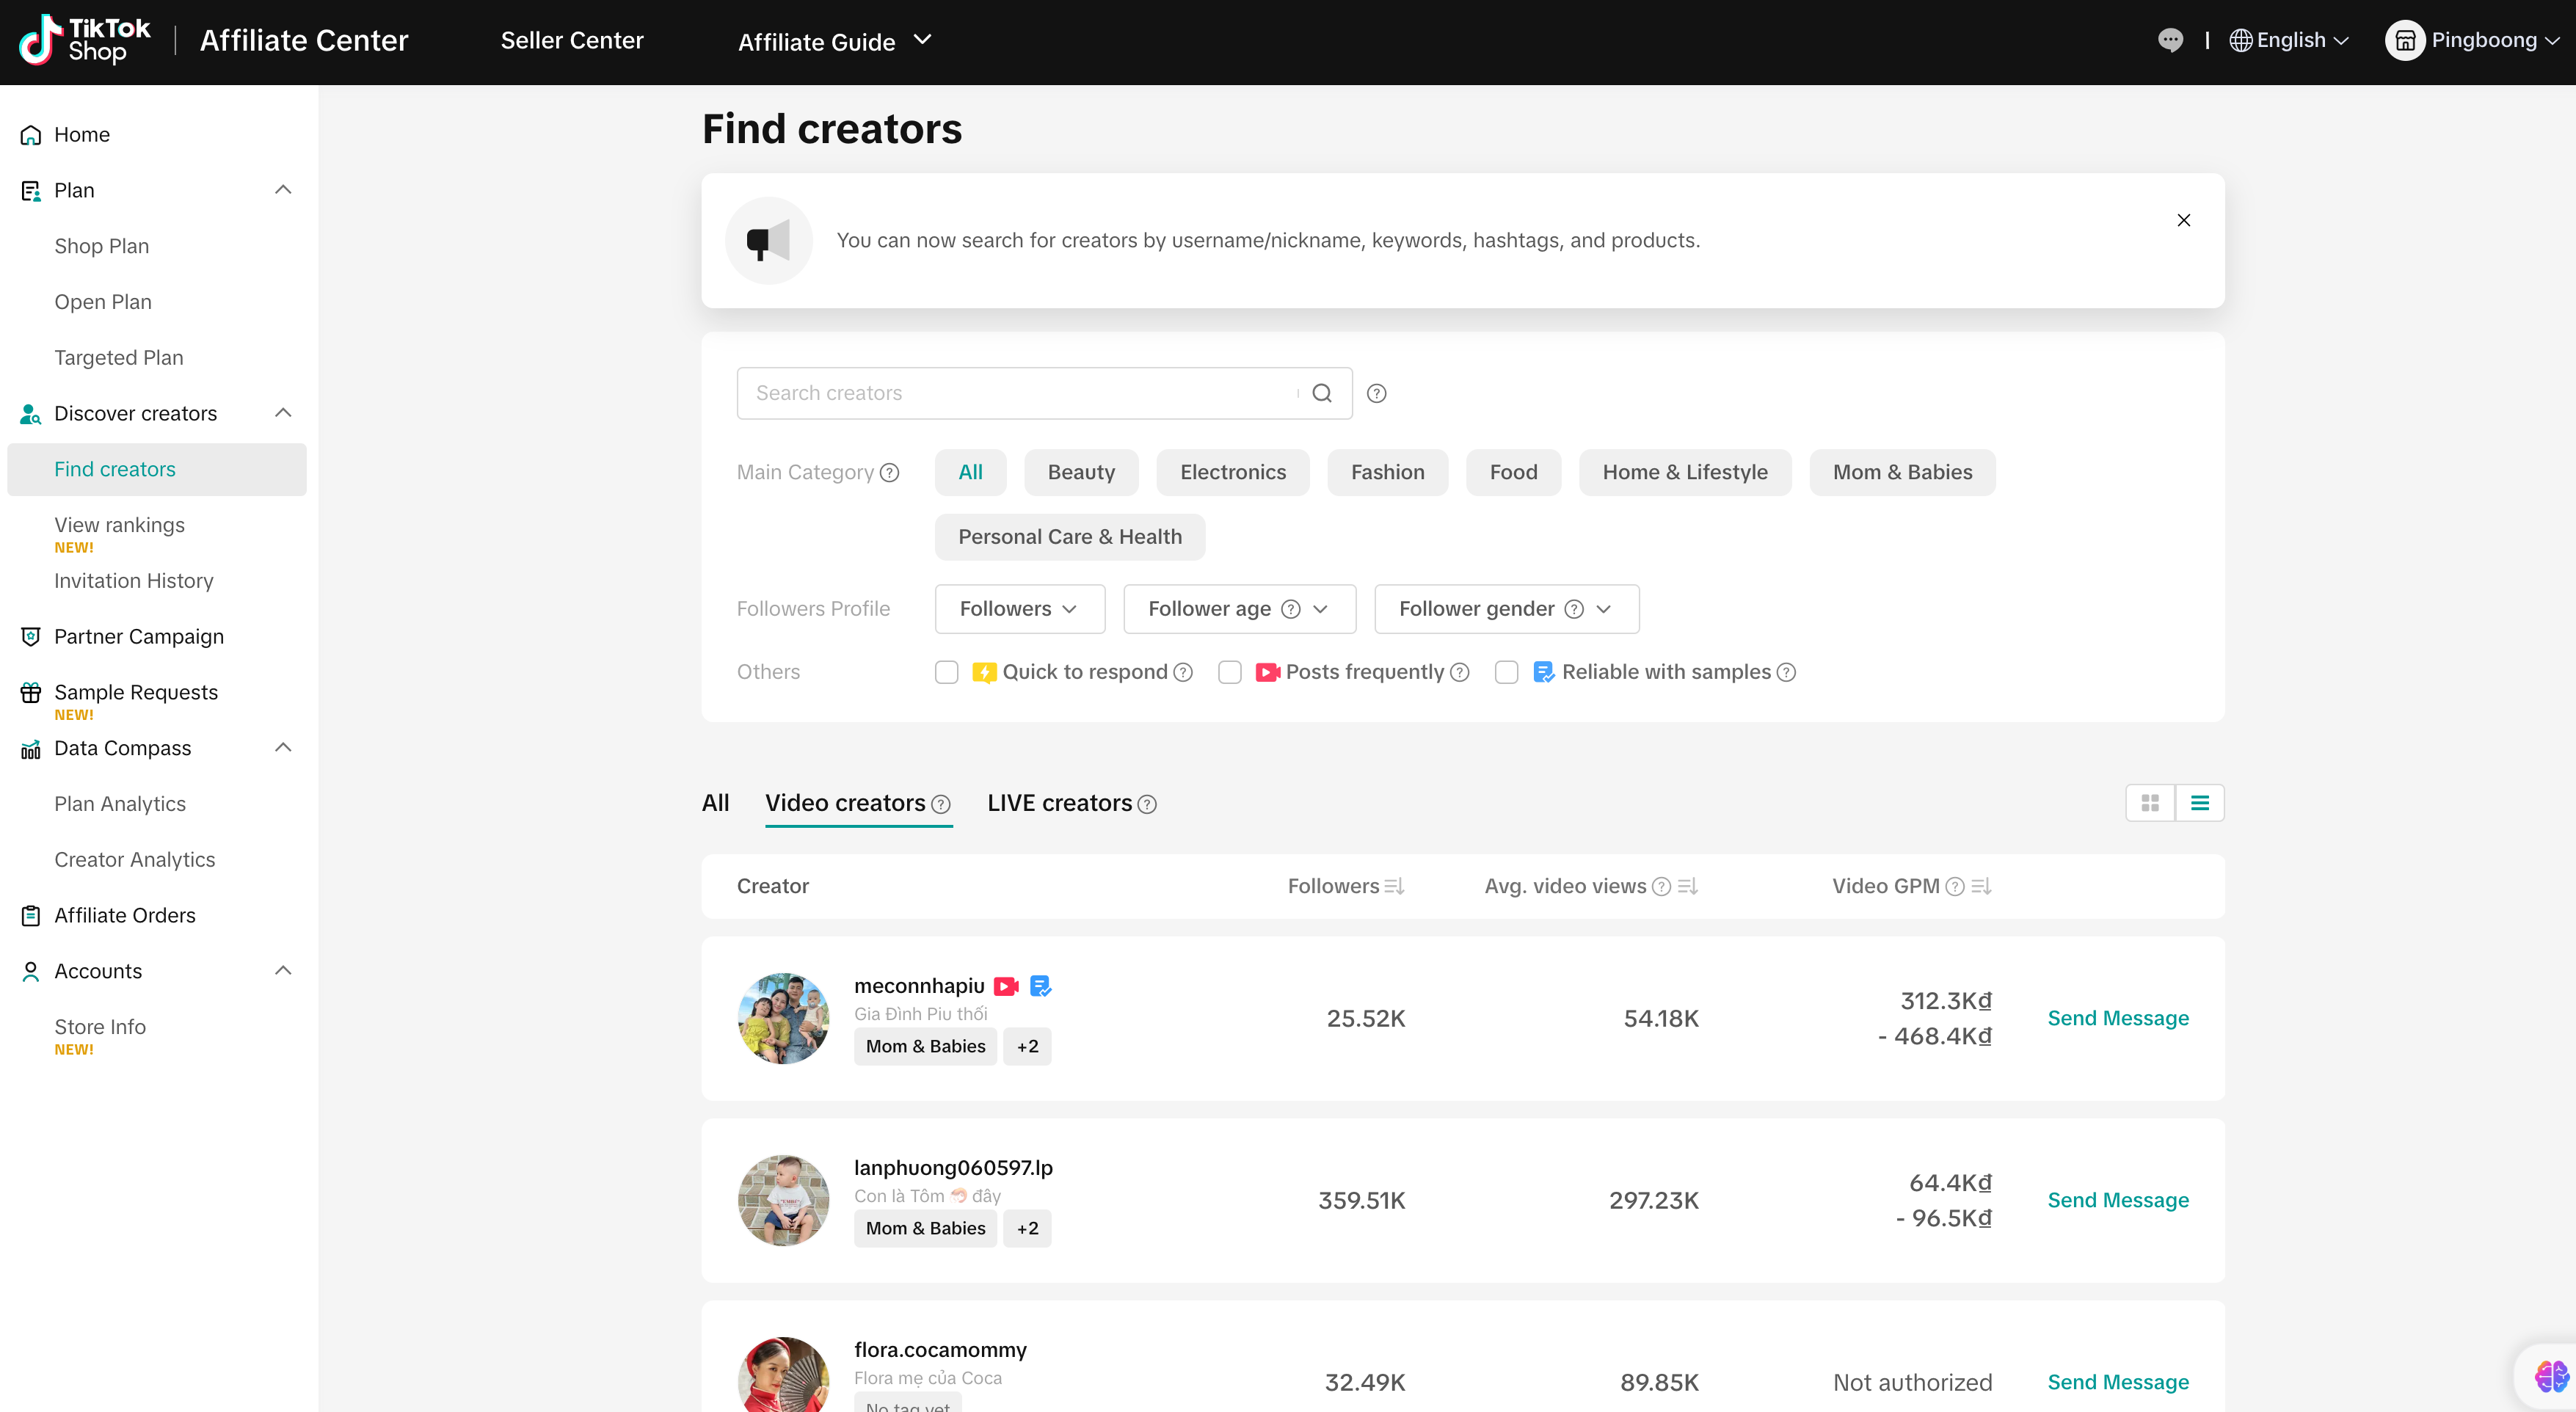Viewport: 2576px width, 1412px height.
Task: Switch to grid view layout icon
Action: coord(2149,803)
